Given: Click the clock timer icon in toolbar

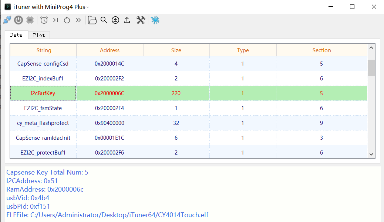Looking at the screenshot, I should pos(44,20).
